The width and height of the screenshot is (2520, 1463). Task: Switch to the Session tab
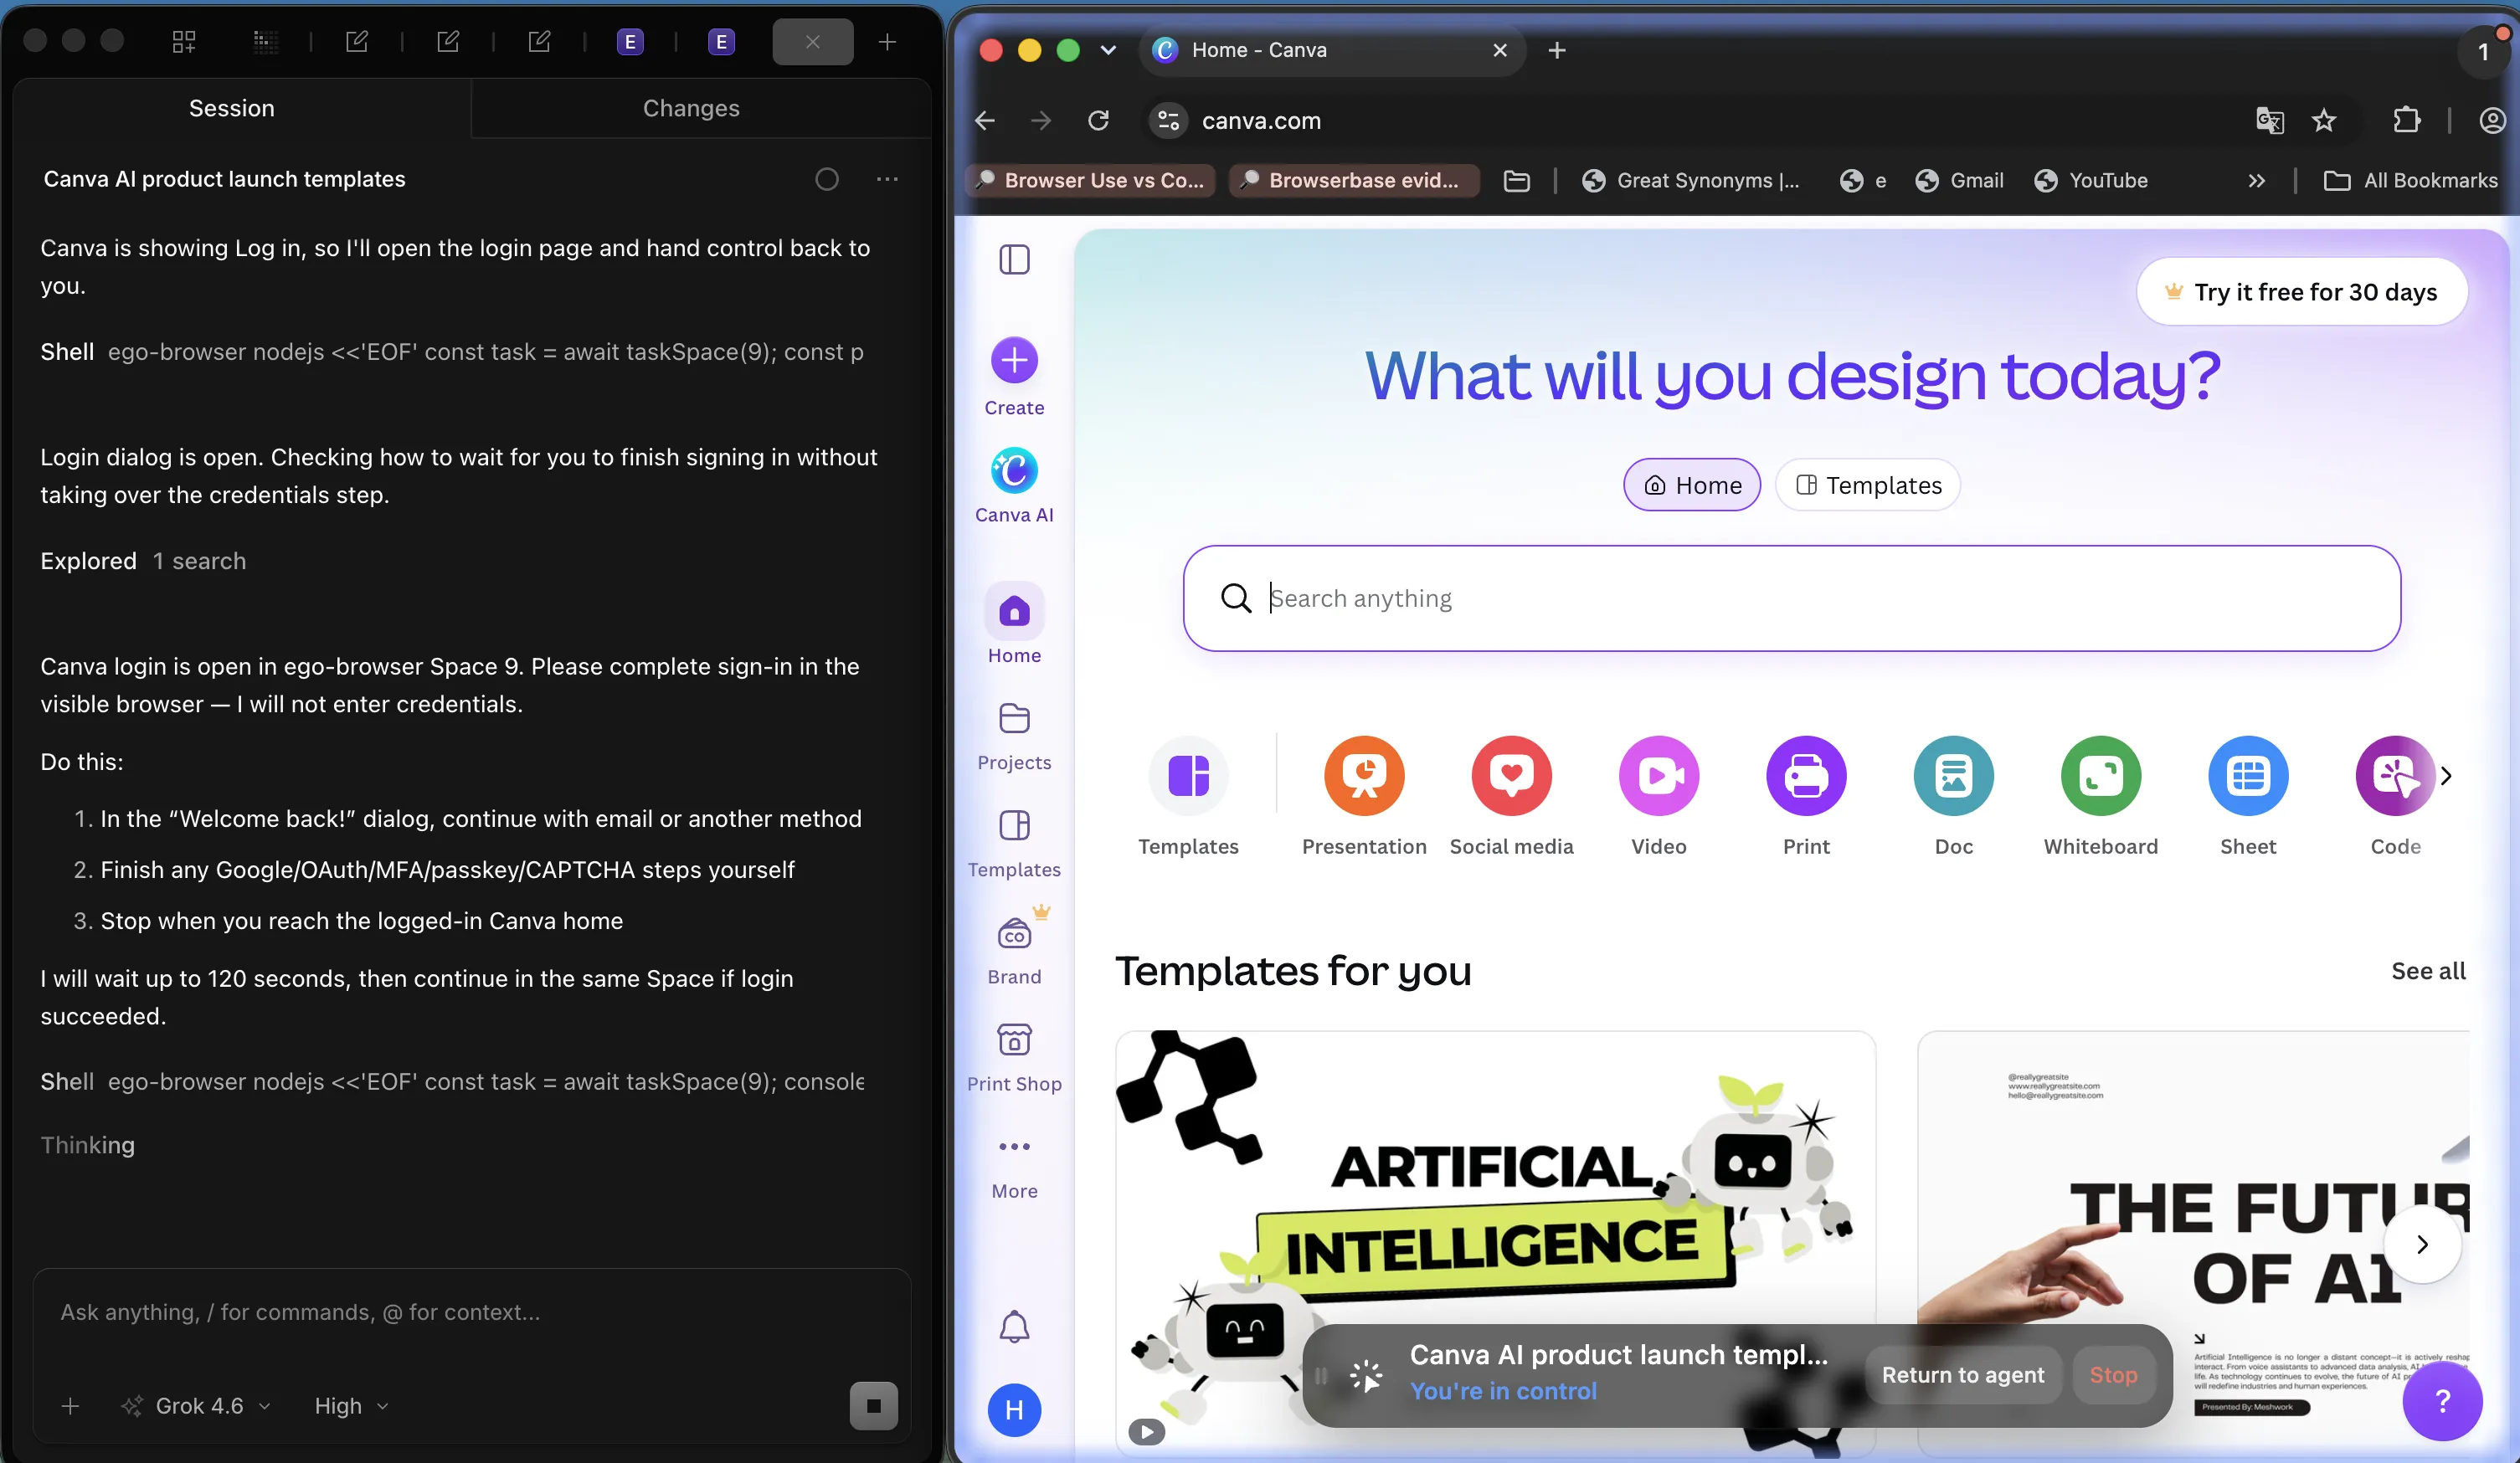click(232, 108)
